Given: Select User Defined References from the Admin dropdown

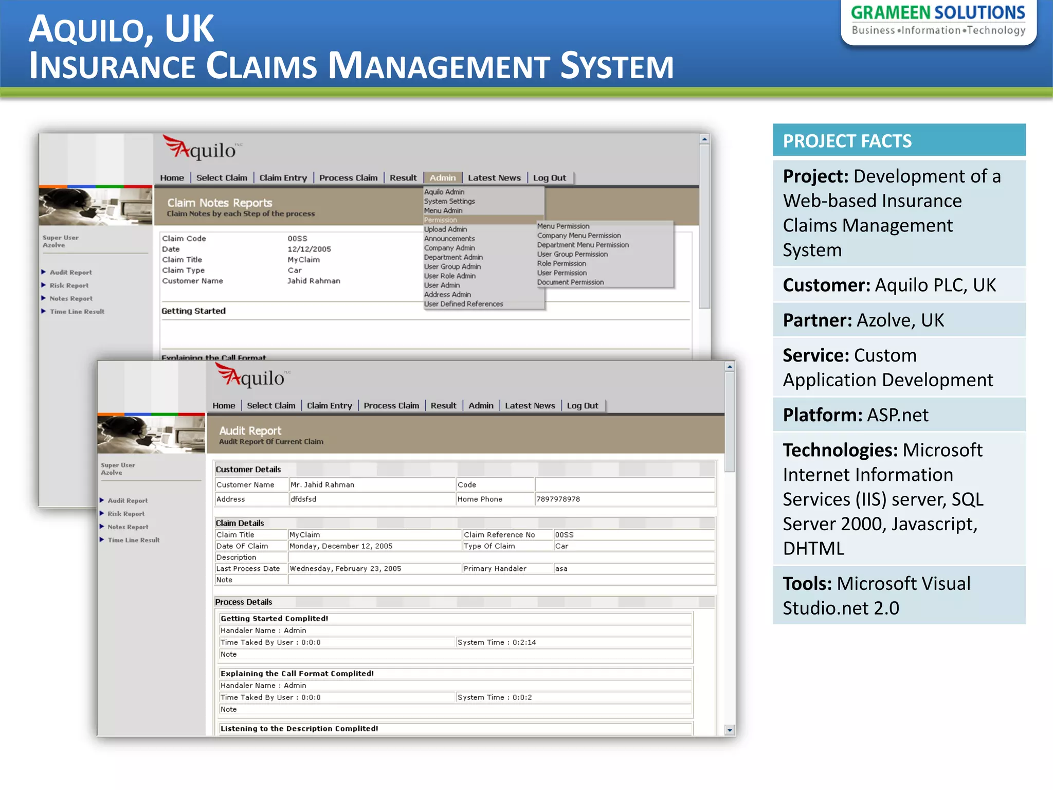Looking at the screenshot, I should click(464, 303).
